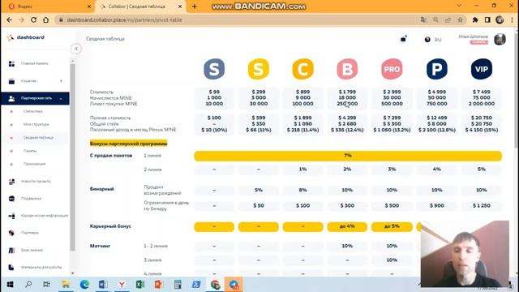The image size is (519, 292).
Task: Open Пакеты submenu item
Action: [30, 151]
